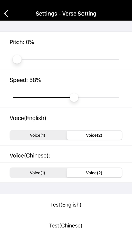
Task: Click the Voice(Chinese): section label
Action: point(30,156)
